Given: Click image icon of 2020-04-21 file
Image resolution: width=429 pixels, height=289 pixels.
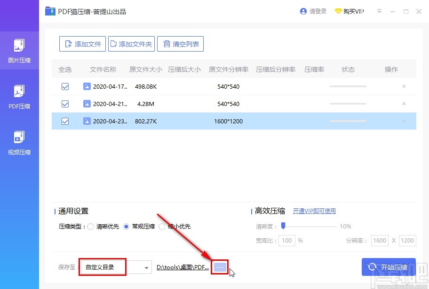Looking at the screenshot, I should click(87, 104).
